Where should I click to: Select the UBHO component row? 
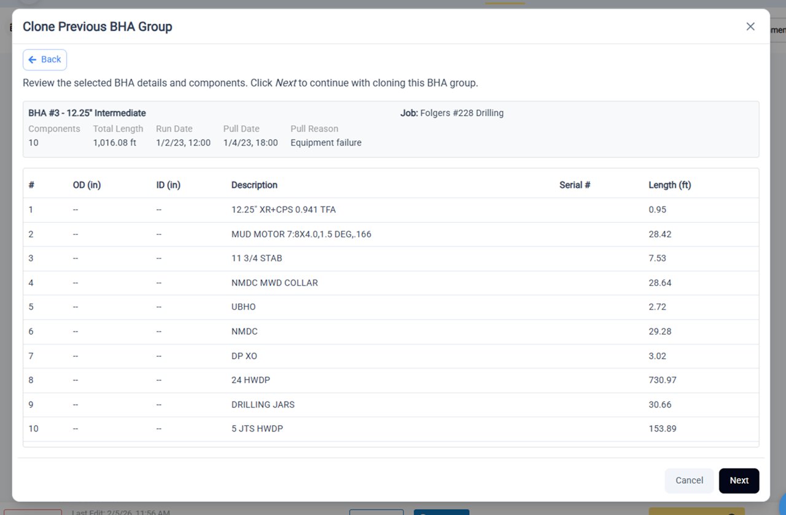pos(391,307)
